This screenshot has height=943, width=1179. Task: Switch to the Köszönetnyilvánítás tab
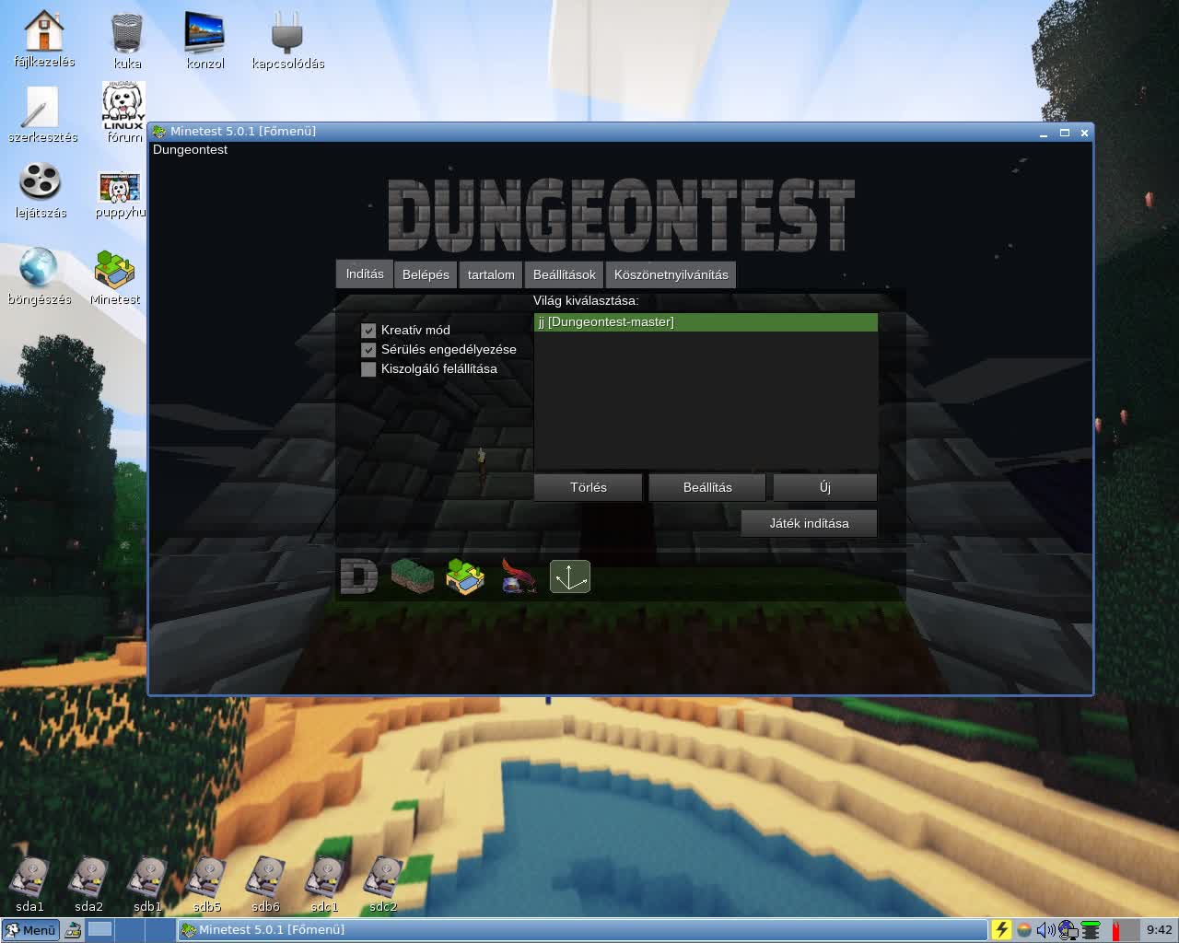click(x=671, y=274)
